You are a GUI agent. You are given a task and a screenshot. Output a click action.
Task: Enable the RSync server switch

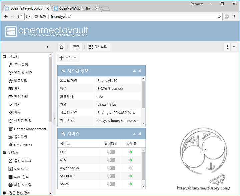[111, 168]
